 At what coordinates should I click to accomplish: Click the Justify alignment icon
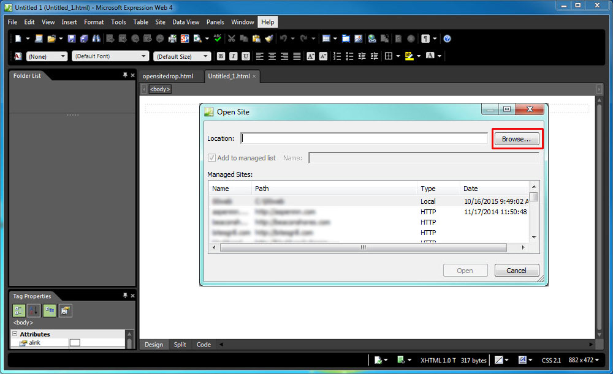(297, 56)
